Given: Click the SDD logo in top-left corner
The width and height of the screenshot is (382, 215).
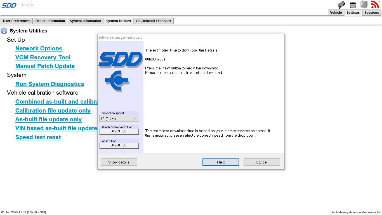Looking at the screenshot, I should (9, 5).
